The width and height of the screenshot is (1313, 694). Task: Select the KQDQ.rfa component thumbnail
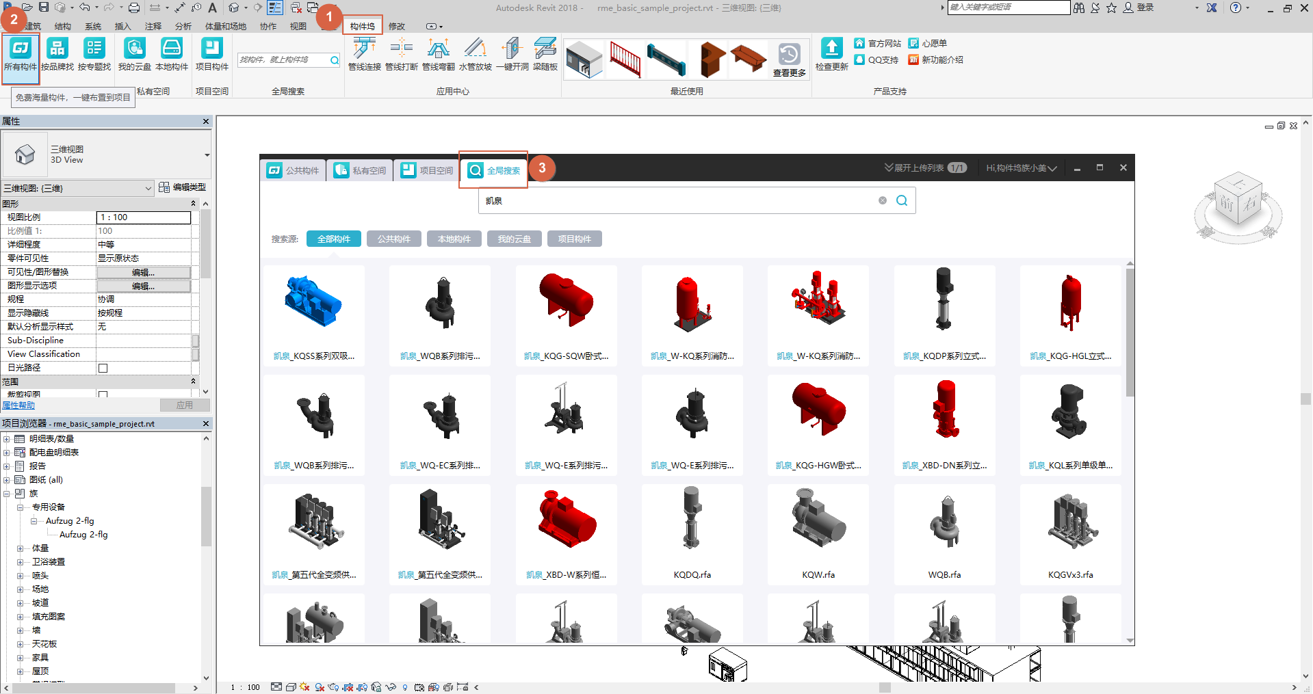(692, 534)
